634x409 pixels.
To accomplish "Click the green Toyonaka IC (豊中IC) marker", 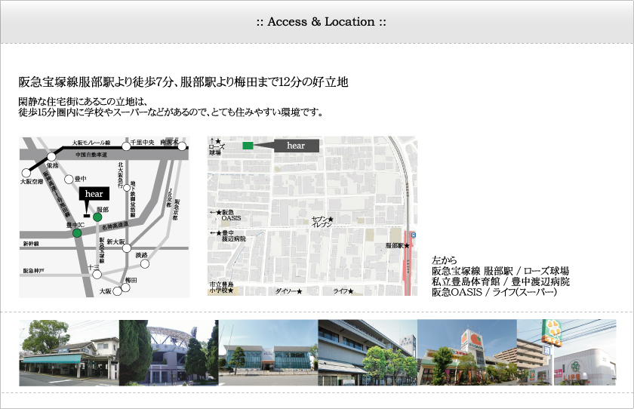I will pyautogui.click(x=77, y=234).
